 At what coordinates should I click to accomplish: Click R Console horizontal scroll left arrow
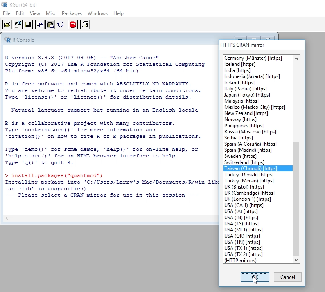pos(7,218)
